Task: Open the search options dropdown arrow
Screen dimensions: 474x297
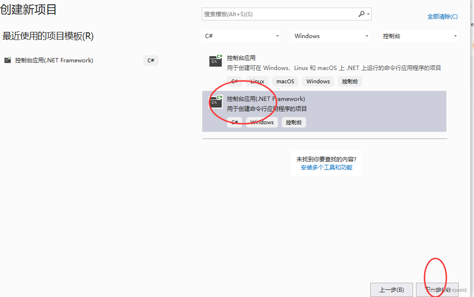Action: (368, 14)
